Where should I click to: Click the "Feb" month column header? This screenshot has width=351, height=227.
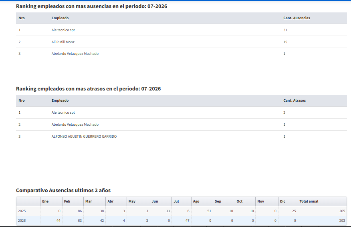(73, 201)
